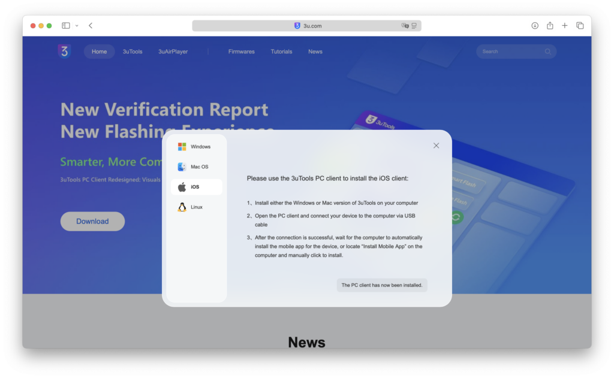Click the translate icon in address bar
The height and width of the screenshot is (378, 614).
405,26
